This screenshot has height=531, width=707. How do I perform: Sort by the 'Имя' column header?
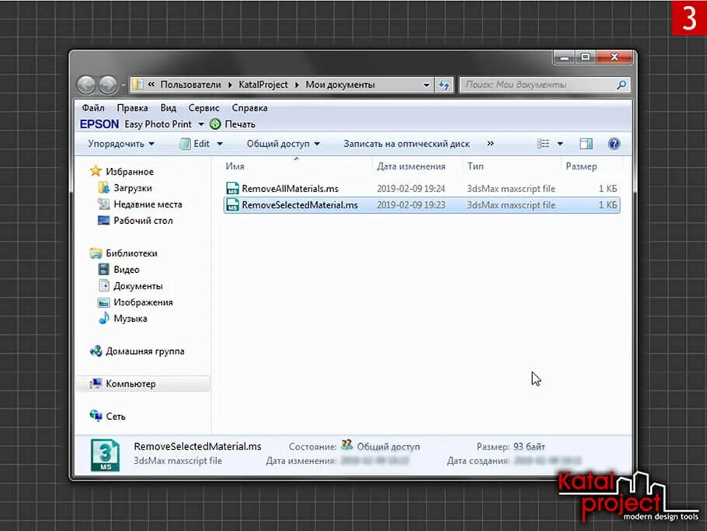coord(235,166)
